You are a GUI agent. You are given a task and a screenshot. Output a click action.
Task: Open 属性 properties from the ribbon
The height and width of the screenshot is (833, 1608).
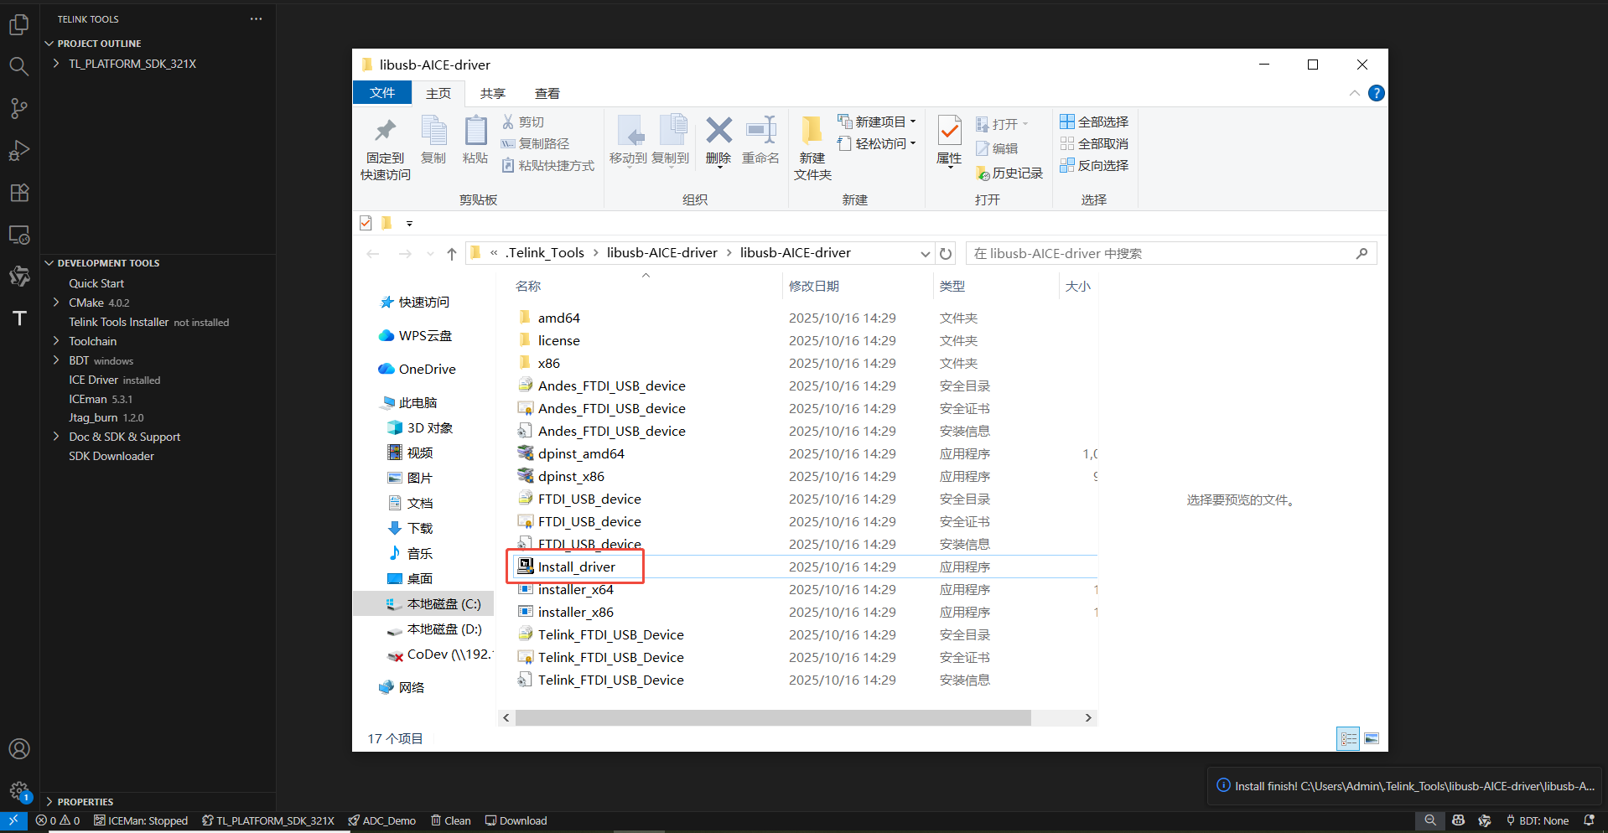pos(947,142)
